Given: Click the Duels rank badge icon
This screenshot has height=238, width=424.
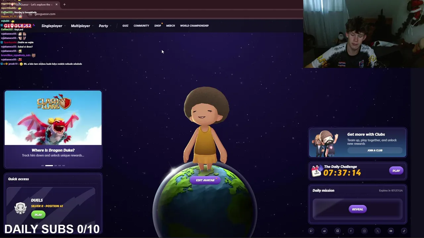Looking at the screenshot, I should (21, 208).
